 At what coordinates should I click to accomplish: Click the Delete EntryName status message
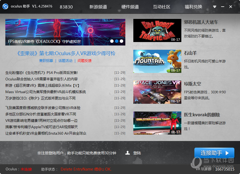point(86,169)
